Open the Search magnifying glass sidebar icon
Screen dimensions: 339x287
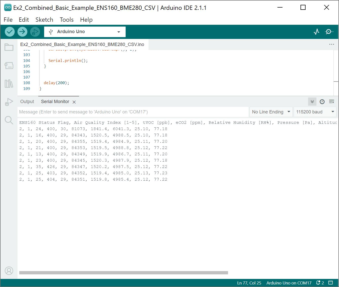click(x=9, y=120)
